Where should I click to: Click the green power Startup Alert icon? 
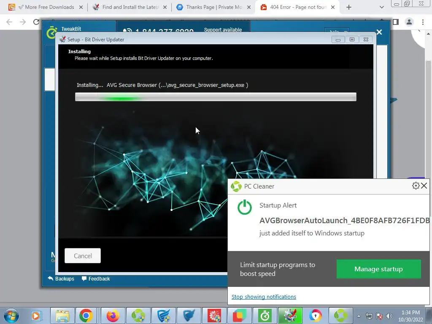pos(245,208)
